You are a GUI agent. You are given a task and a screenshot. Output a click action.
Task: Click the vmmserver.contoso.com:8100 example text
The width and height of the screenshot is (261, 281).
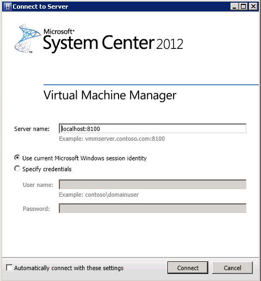[125, 139]
